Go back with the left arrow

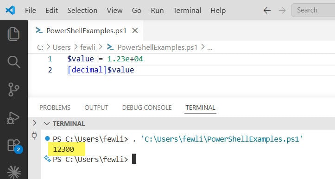click(x=267, y=10)
